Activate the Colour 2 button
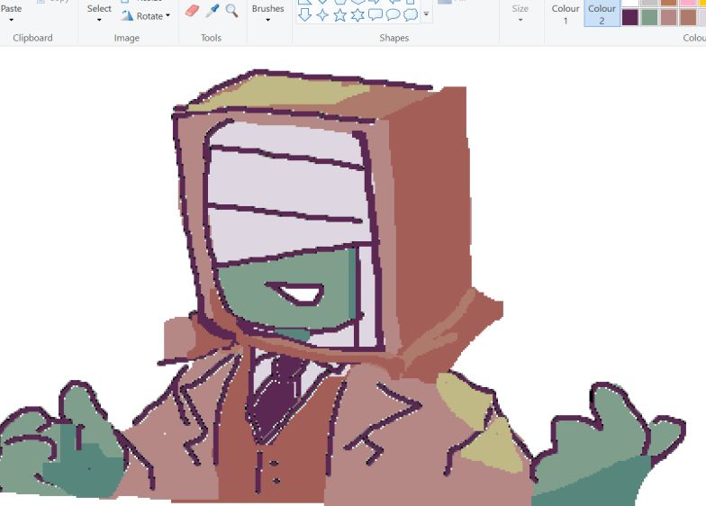706x506 pixels. (602, 14)
